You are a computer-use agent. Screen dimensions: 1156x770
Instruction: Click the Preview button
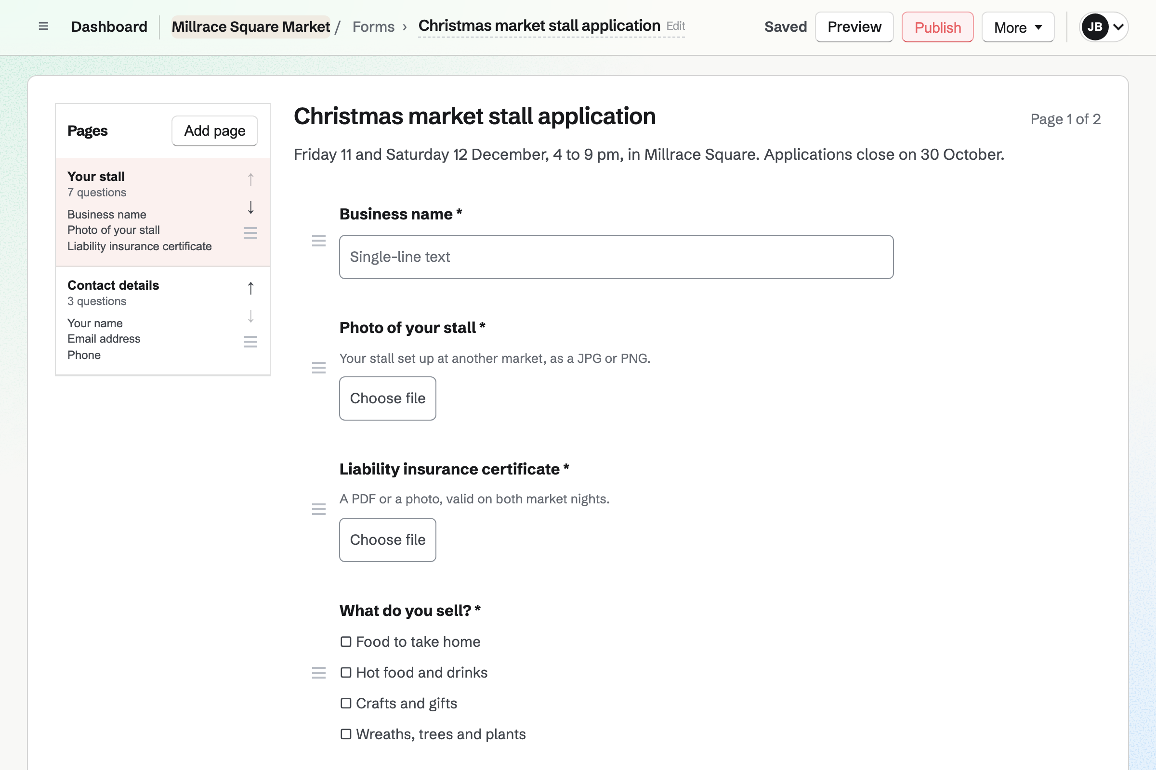(x=854, y=27)
